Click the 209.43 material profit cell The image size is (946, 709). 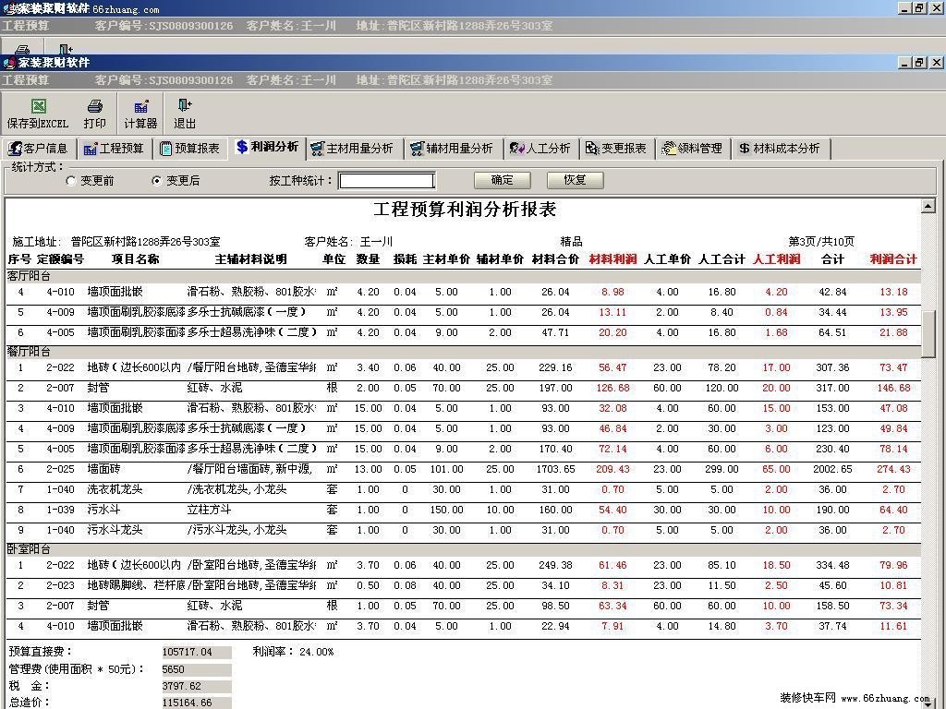tap(612, 469)
